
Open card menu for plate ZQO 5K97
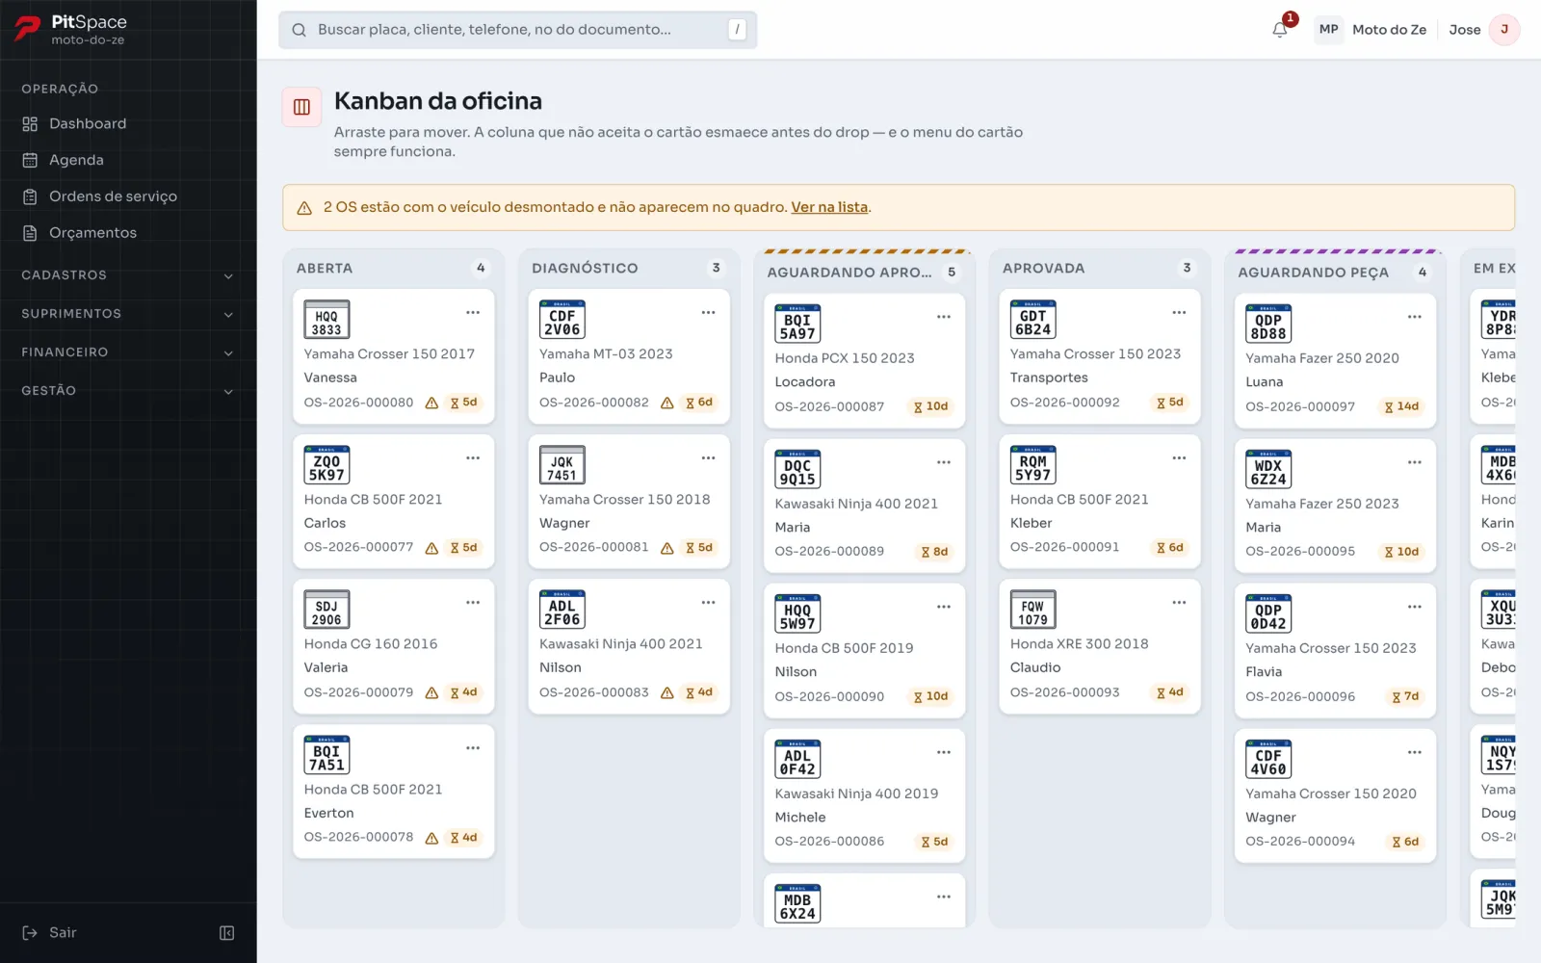coord(473,458)
